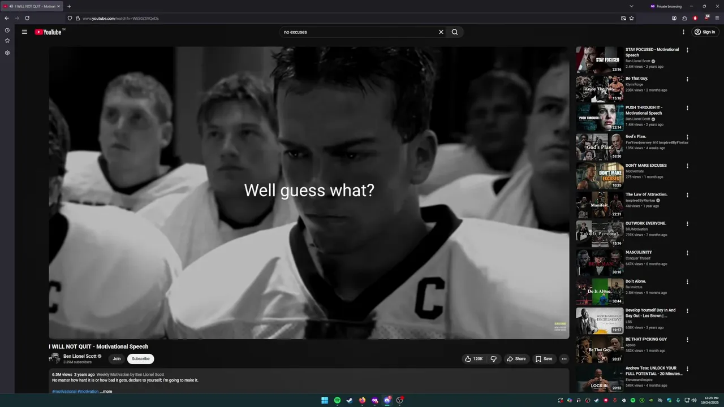Open Andrew Tate UNLOCK YOUR FULL POTENTIAL video
Viewport: 724px width, 407px height.
pos(654,371)
